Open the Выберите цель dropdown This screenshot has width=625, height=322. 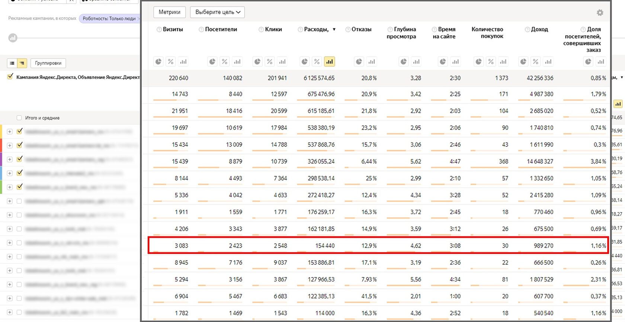217,12
